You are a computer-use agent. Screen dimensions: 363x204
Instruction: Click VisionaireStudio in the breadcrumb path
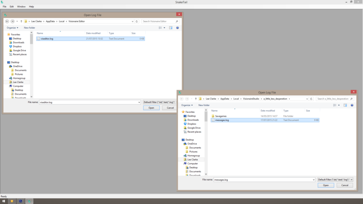pyautogui.click(x=250, y=99)
